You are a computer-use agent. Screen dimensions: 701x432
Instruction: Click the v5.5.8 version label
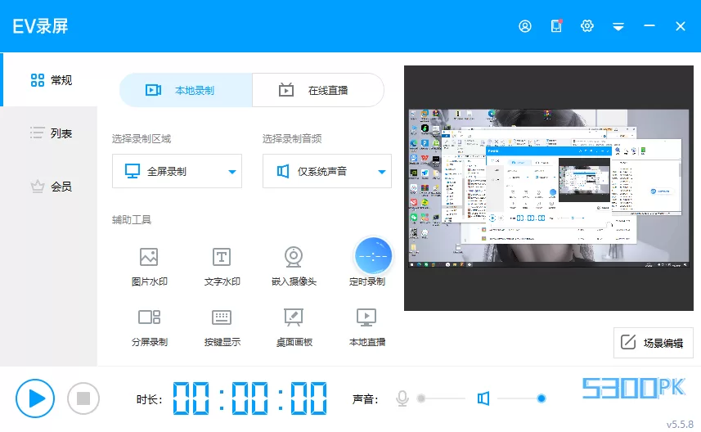(x=680, y=424)
